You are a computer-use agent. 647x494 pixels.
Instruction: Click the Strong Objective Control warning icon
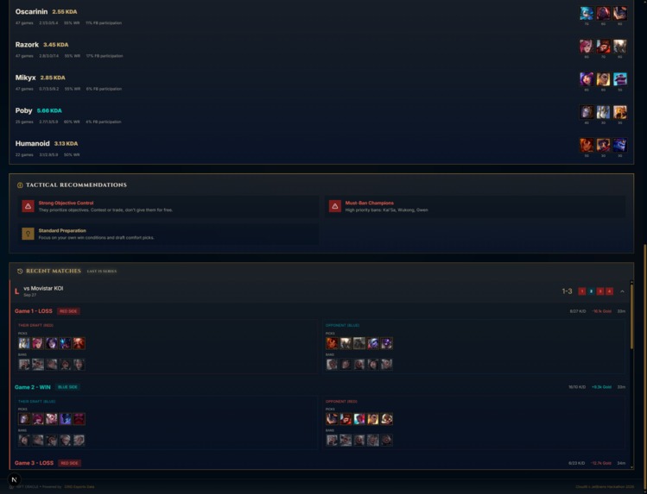click(x=28, y=206)
